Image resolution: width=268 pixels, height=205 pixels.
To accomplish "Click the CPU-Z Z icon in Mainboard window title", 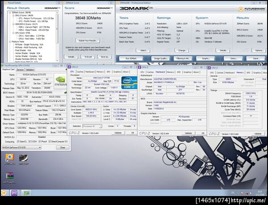I will (x=139, y=67).
